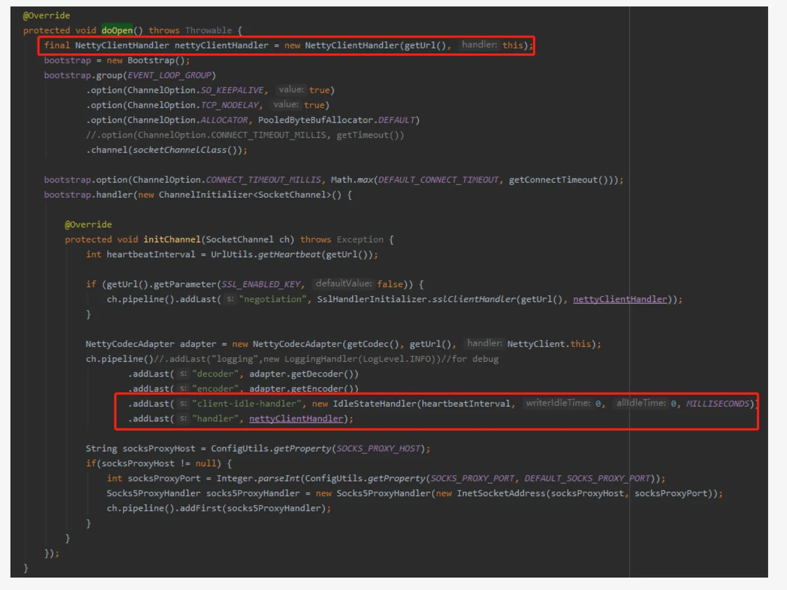Click the getDecoder() call
This screenshot has height=590, width=787.
coord(322,374)
